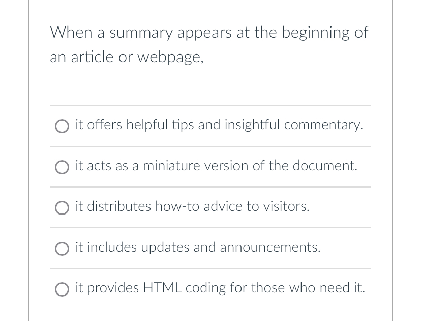
Task: Select the radio button for helpful tips option
Action: pyautogui.click(x=62, y=126)
